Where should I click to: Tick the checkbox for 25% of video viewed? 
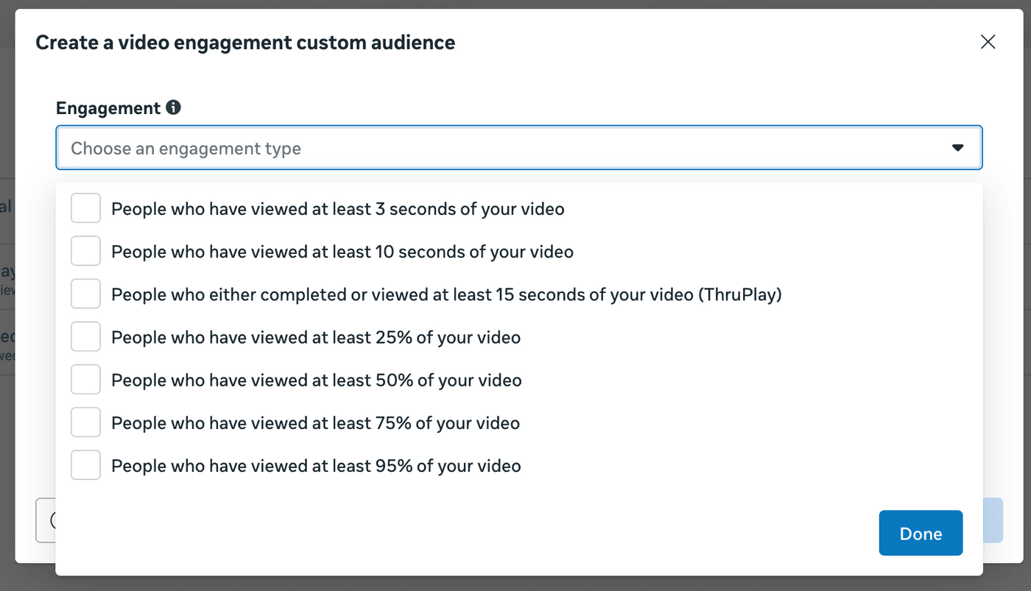point(85,338)
